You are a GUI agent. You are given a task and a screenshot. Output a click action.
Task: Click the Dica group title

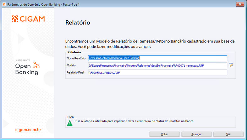coord(70,117)
